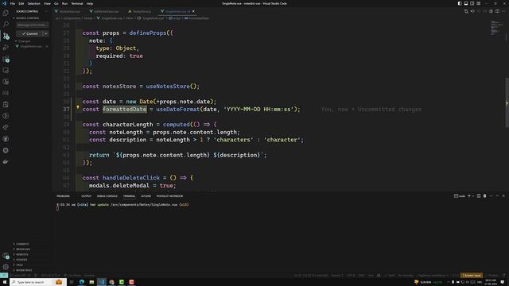509x286 pixels.
Task: Expand the BRANCHES section in sidebar
Action: [22, 249]
